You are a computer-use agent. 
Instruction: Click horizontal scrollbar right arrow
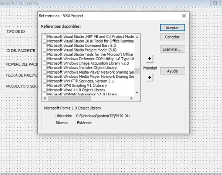point(131,98)
